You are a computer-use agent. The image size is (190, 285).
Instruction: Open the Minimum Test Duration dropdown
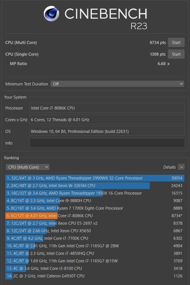(117, 84)
